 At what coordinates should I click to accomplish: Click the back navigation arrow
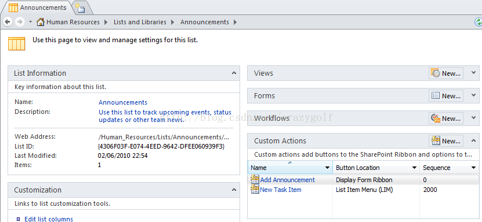8,22
